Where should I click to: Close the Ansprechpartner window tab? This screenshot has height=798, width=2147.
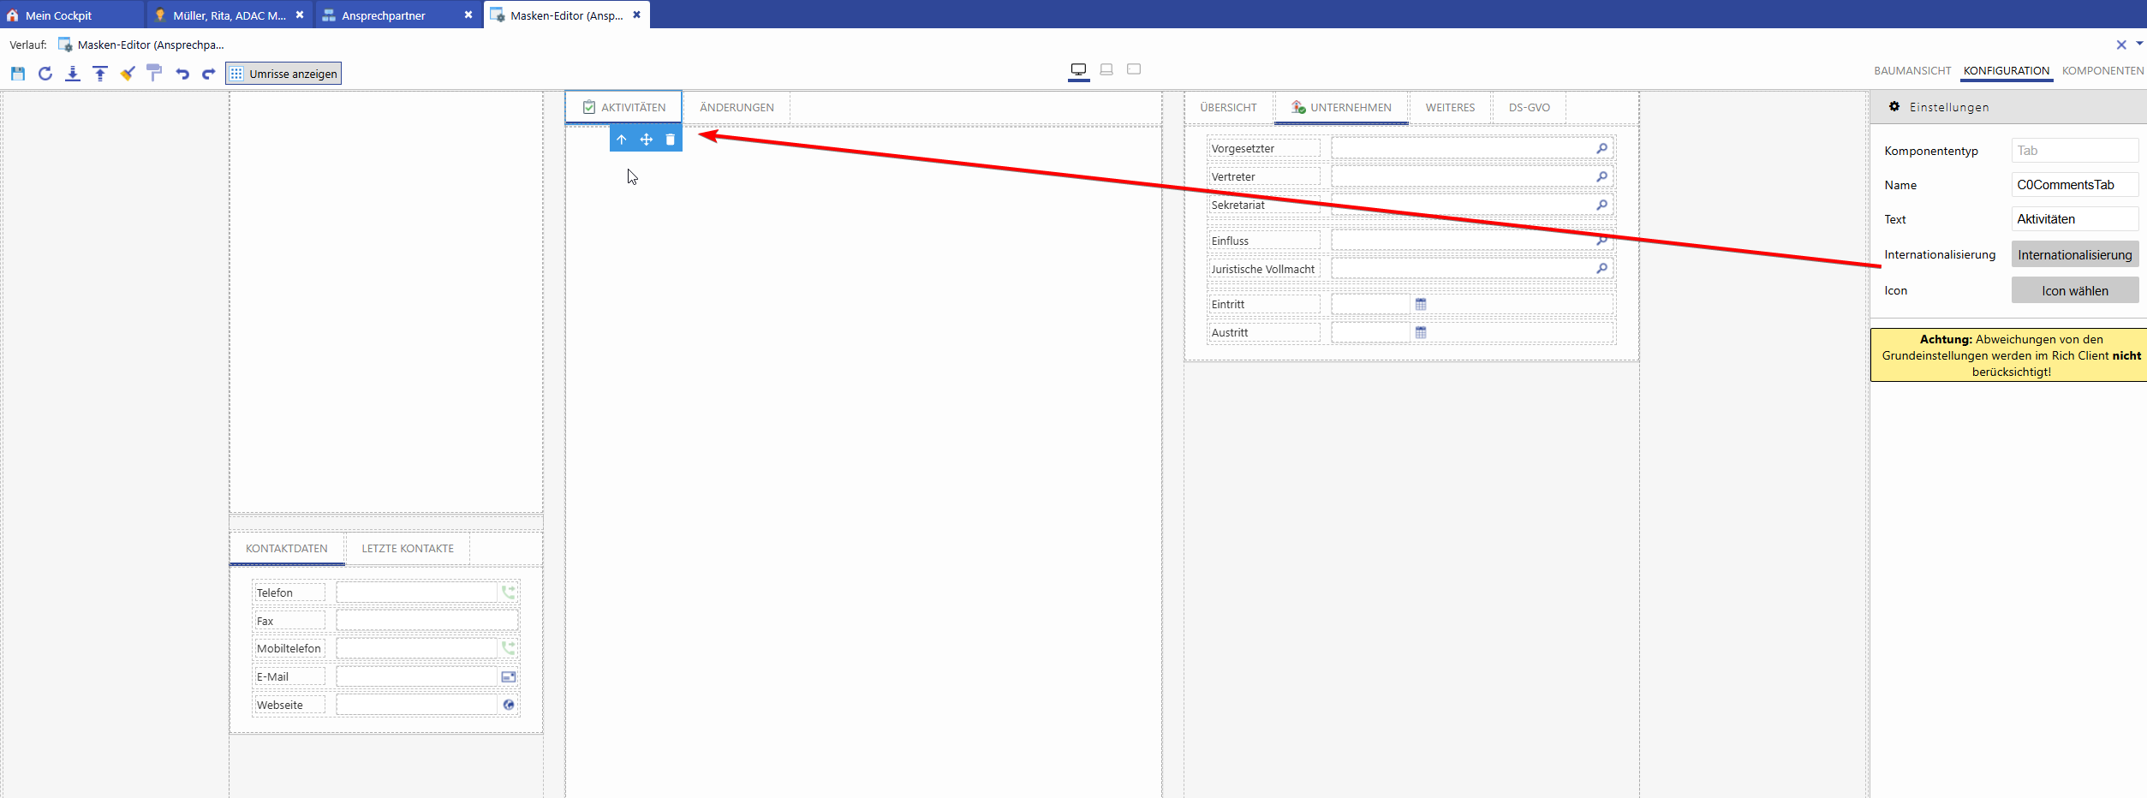coord(468,15)
